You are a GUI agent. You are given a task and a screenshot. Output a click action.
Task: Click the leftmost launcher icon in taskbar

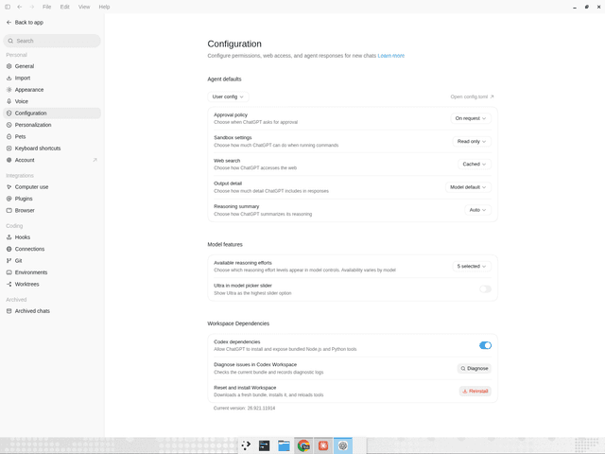(x=246, y=445)
